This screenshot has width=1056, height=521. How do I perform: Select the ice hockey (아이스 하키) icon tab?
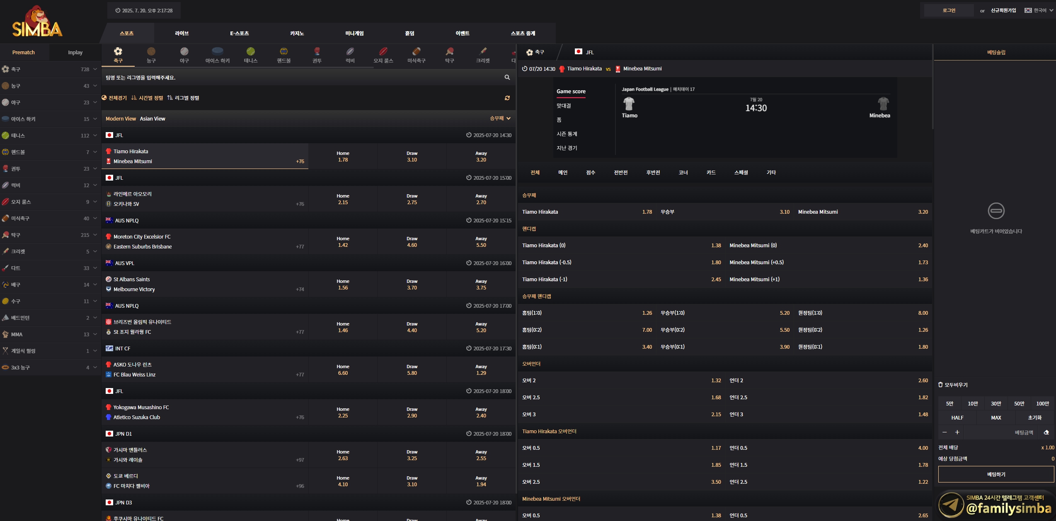point(218,55)
